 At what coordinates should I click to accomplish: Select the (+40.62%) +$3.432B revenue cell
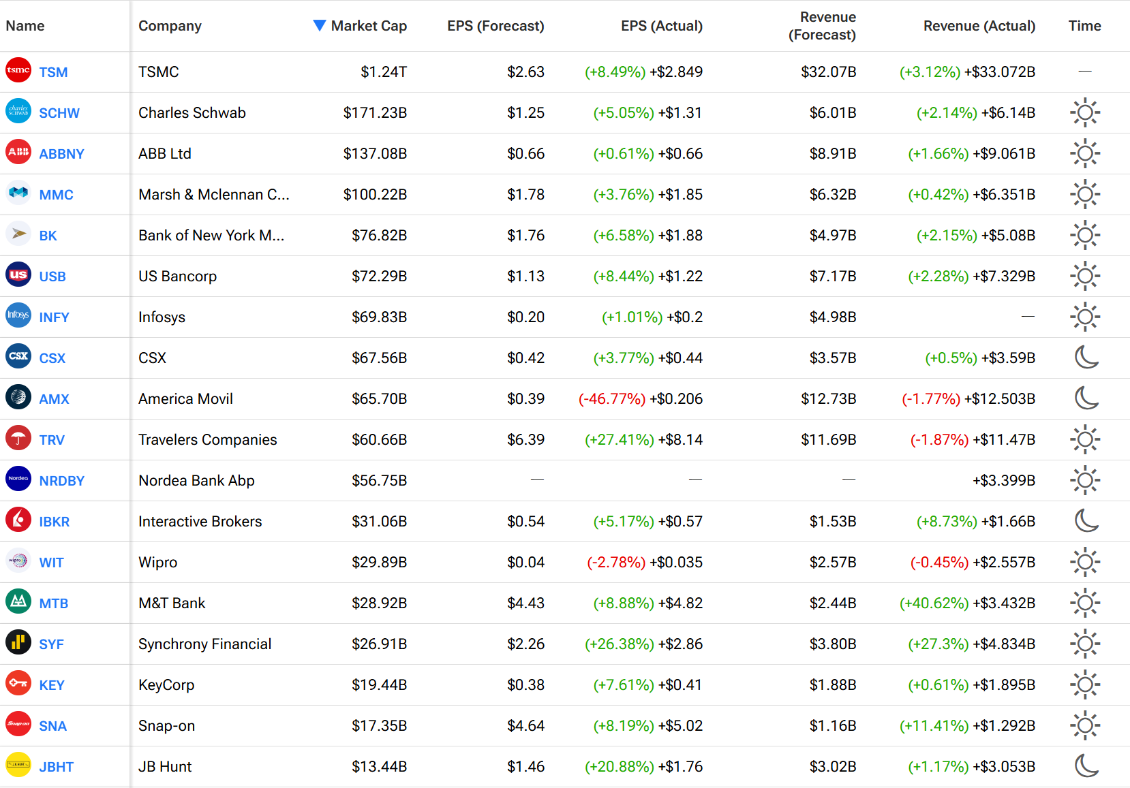[968, 603]
